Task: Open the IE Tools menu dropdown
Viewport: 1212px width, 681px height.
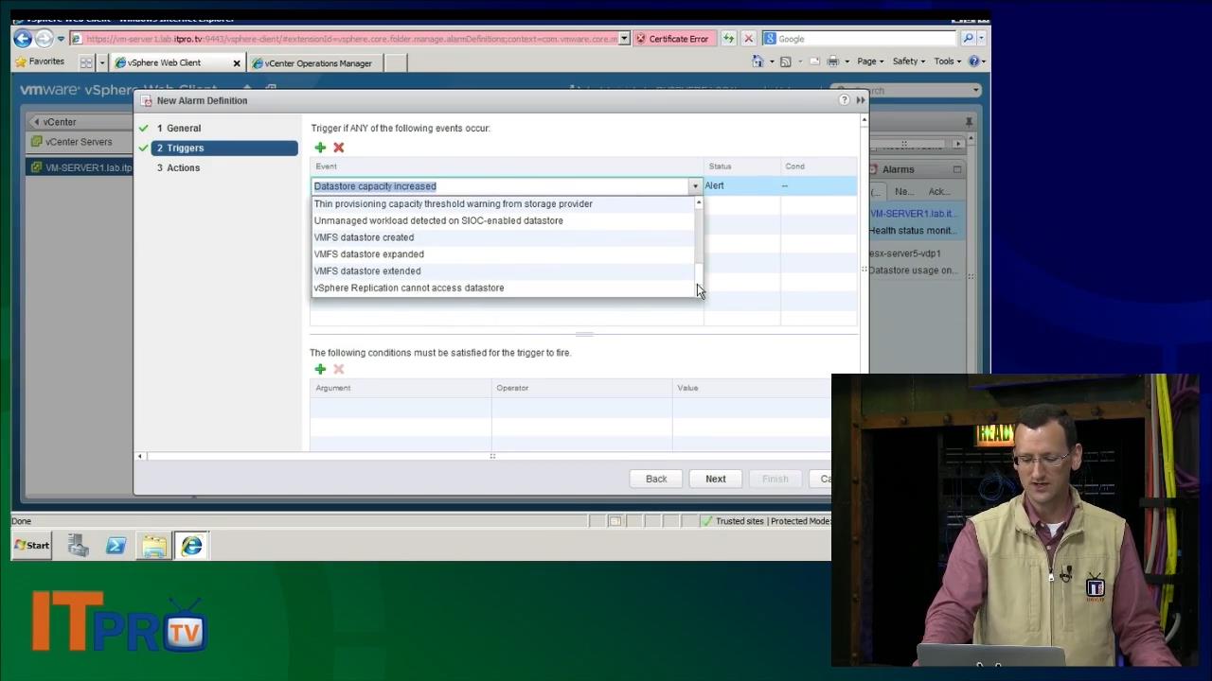Action: (x=947, y=61)
